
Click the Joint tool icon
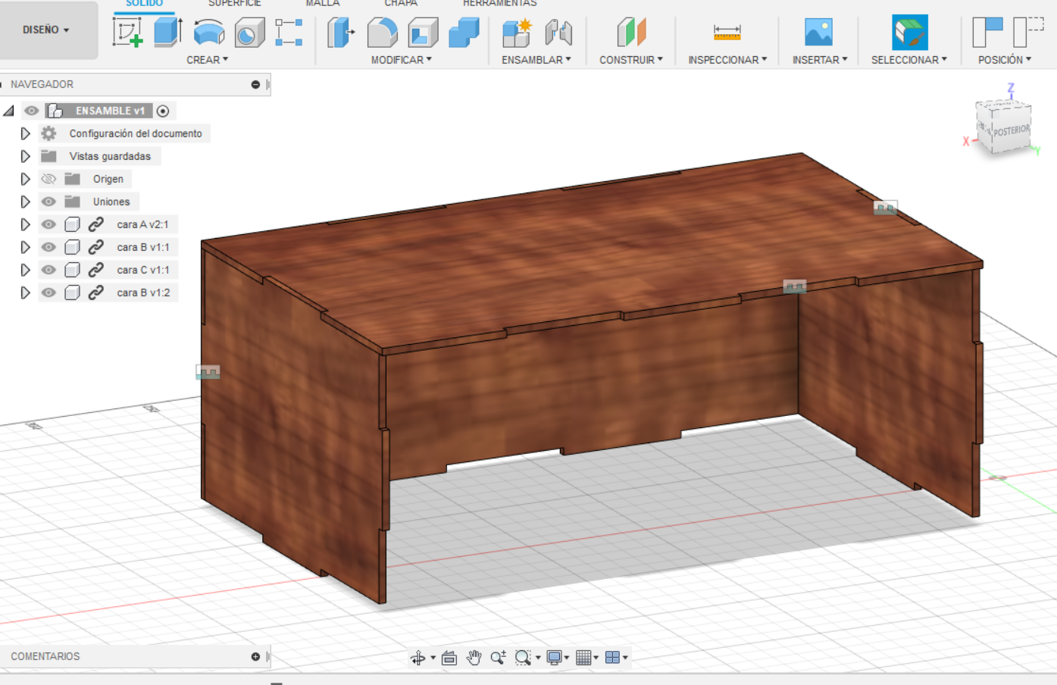click(558, 33)
